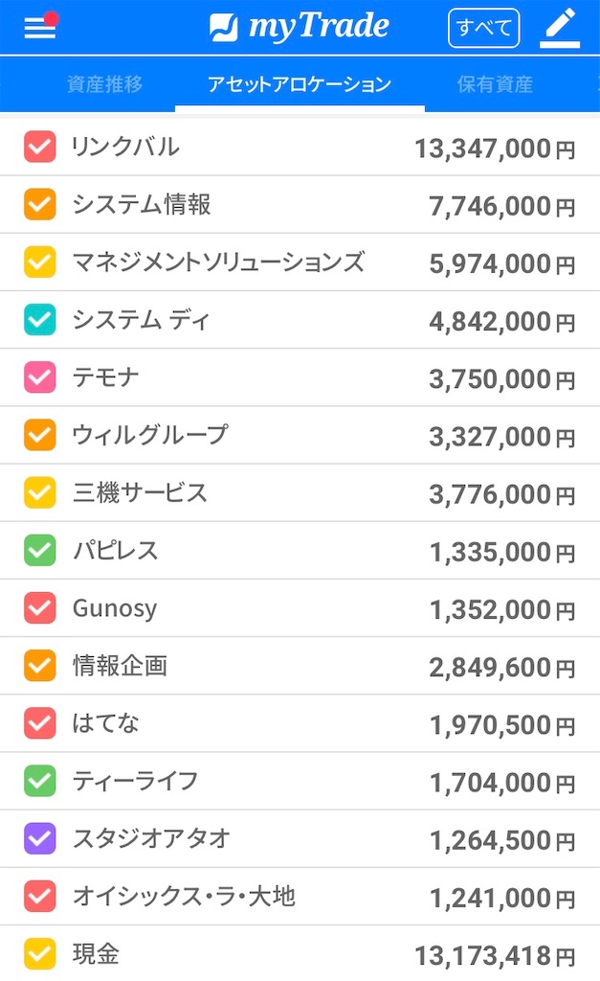Open the ウィルグループ row

click(x=300, y=436)
